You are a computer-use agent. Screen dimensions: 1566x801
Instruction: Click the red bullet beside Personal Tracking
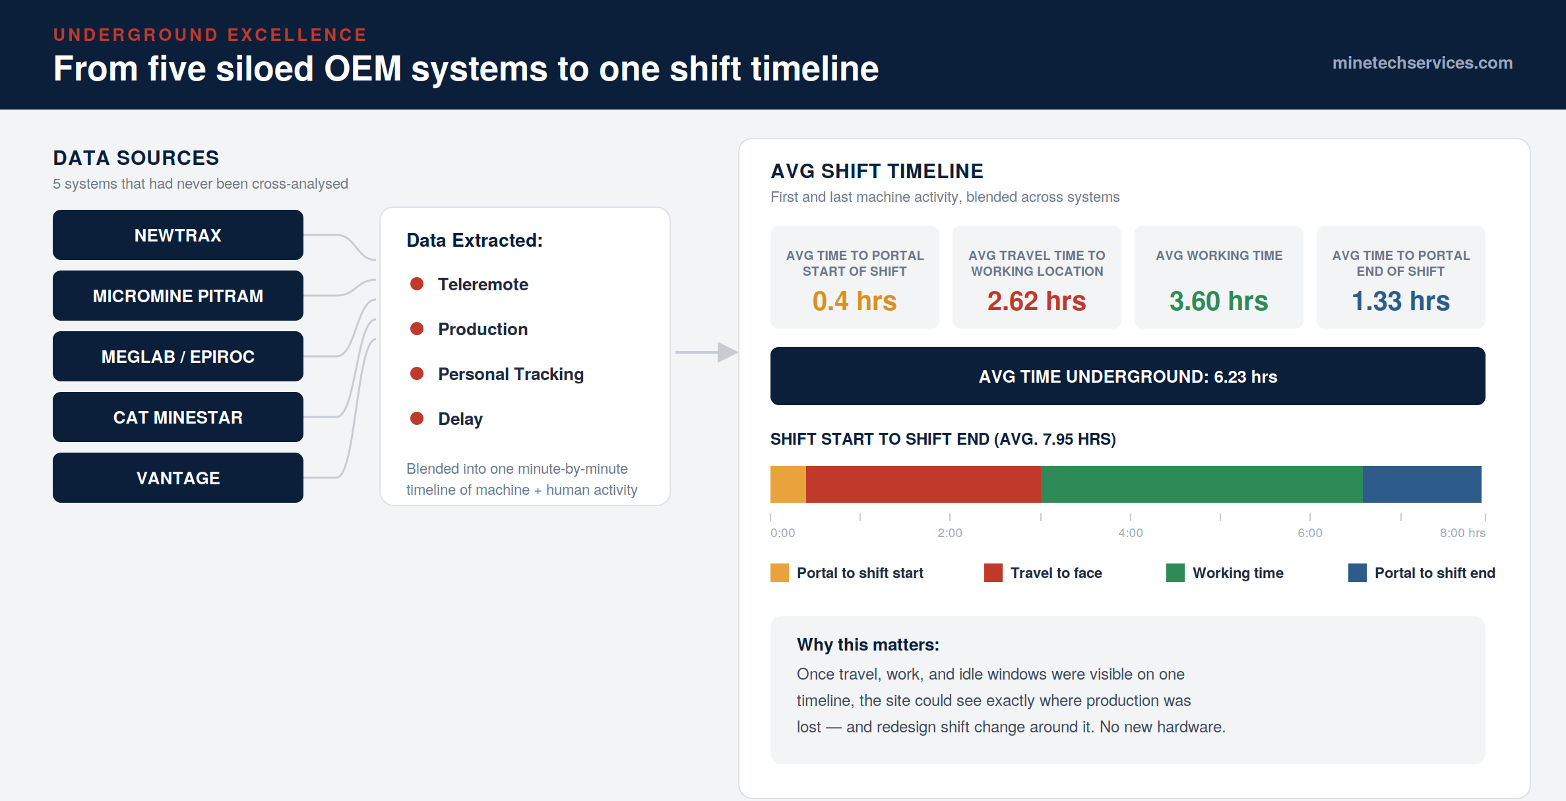[x=417, y=373]
